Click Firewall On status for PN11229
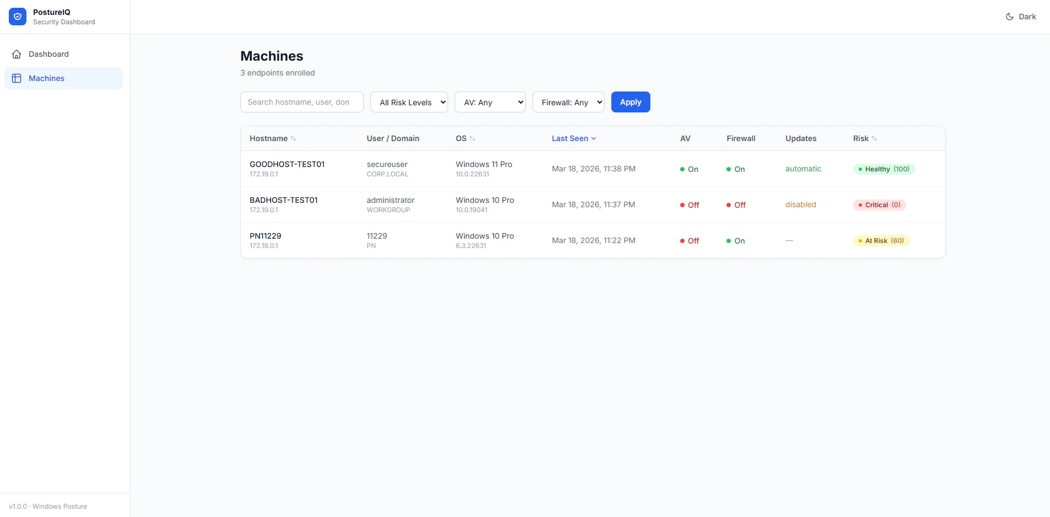 click(x=736, y=241)
